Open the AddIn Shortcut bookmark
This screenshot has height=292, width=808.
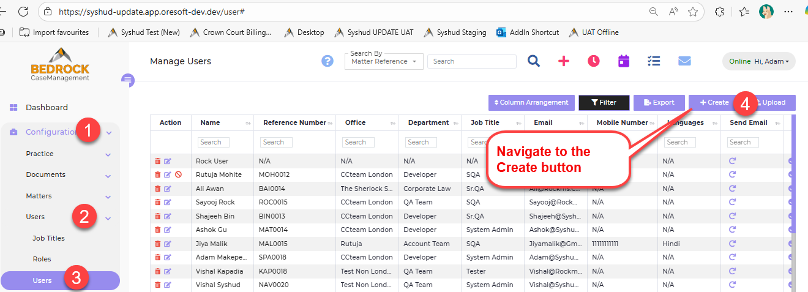pos(528,32)
